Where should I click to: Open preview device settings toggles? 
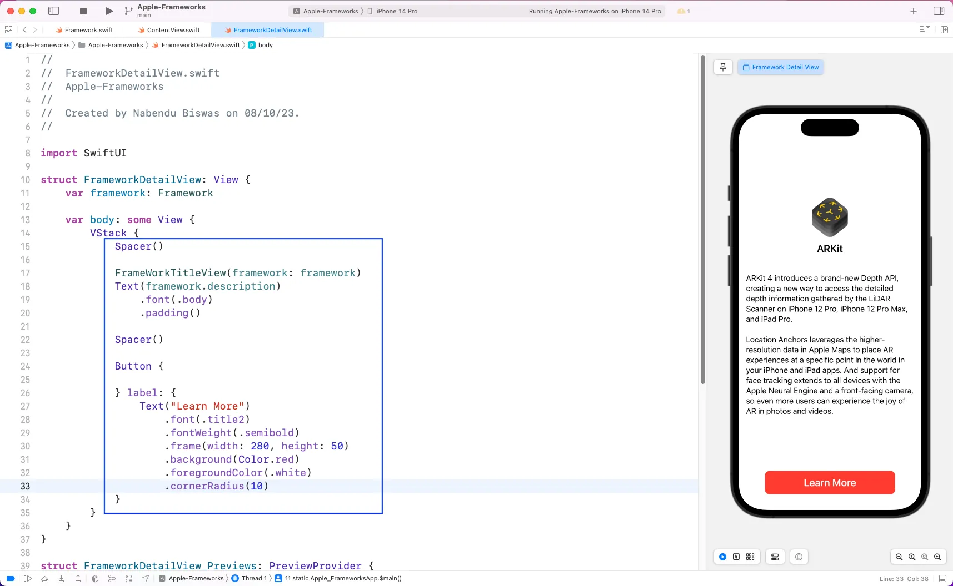(775, 557)
